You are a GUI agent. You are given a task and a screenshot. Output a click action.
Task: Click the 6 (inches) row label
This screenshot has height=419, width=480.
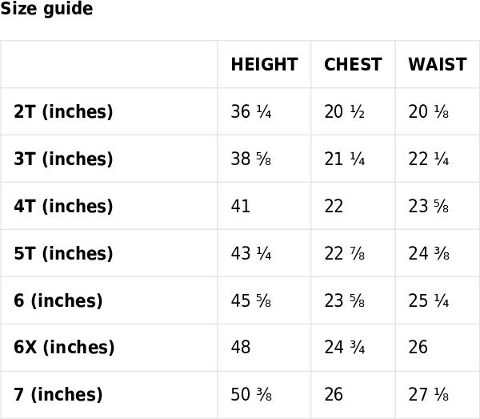[x=58, y=300]
